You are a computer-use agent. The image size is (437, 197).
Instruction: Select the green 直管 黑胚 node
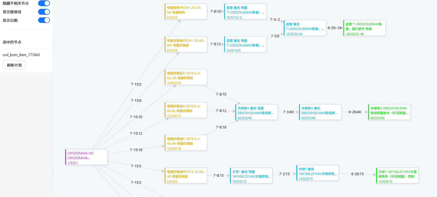(365, 28)
